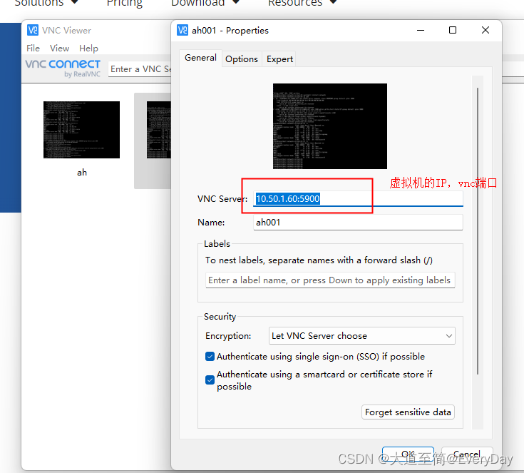
Task: Toggle smartcard or certificate store authentication checkbox
Action: pyautogui.click(x=210, y=380)
